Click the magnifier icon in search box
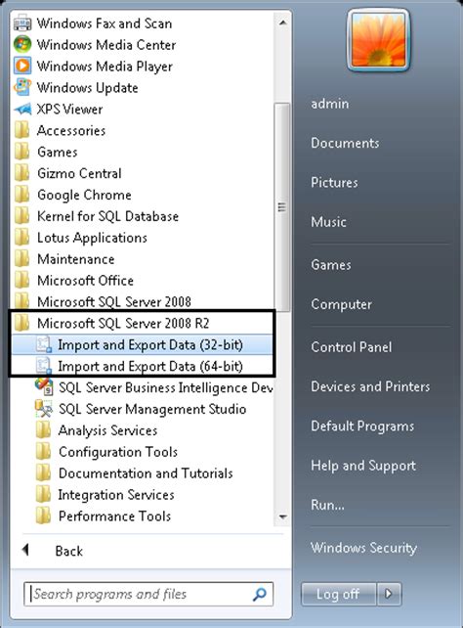Viewport: 463px width, 628px height. [260, 594]
